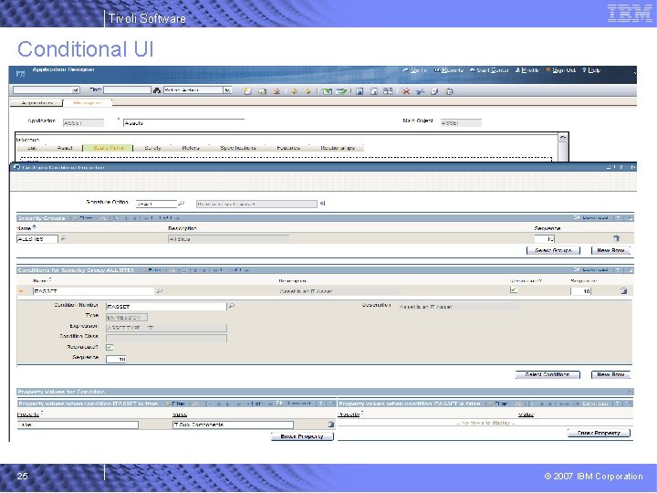Toggle the Reevaluate checkbox in ITASSET table row
This screenshot has height=493, width=657.
(513, 289)
